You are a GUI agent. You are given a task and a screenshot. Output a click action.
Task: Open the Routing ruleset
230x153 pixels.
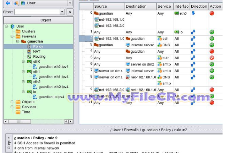(x=39, y=56)
